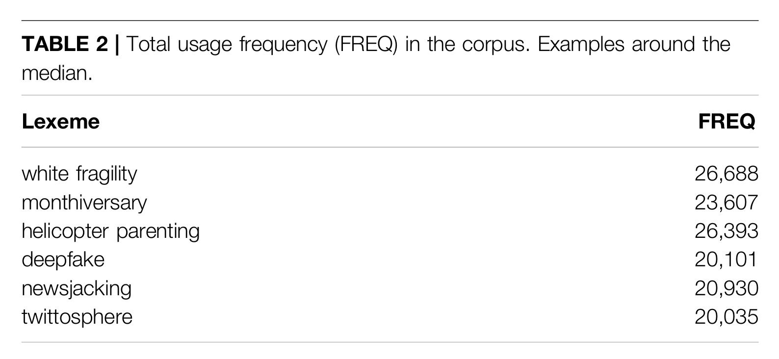
Task: Click "(FREQ)" in the table caption
Action: click(x=366, y=45)
